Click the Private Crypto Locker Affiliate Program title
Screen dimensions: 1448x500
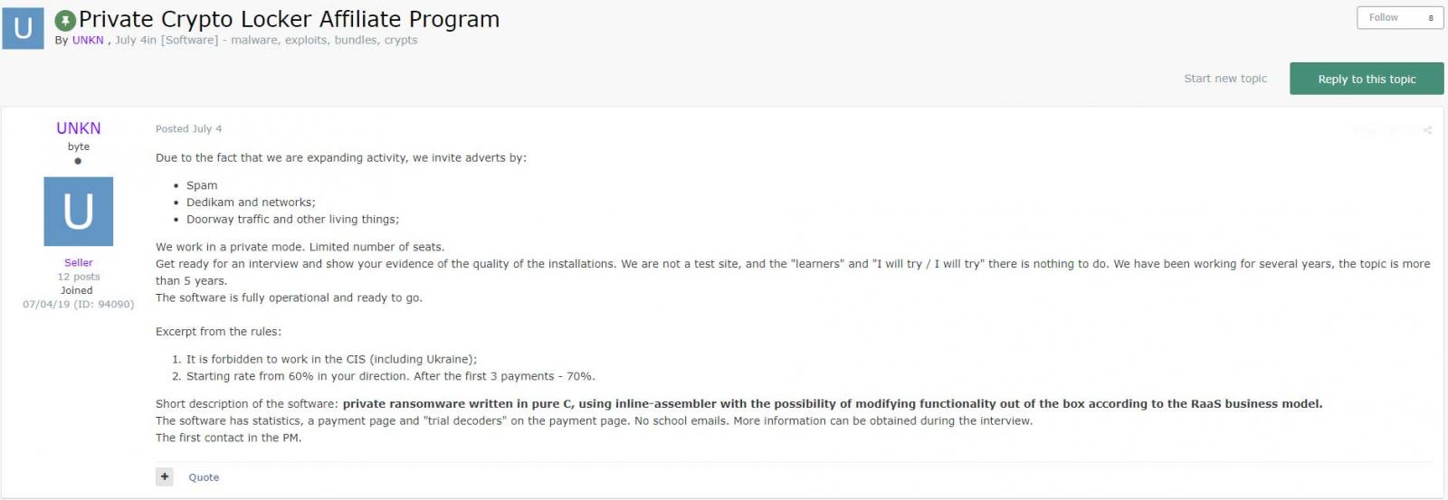point(289,19)
